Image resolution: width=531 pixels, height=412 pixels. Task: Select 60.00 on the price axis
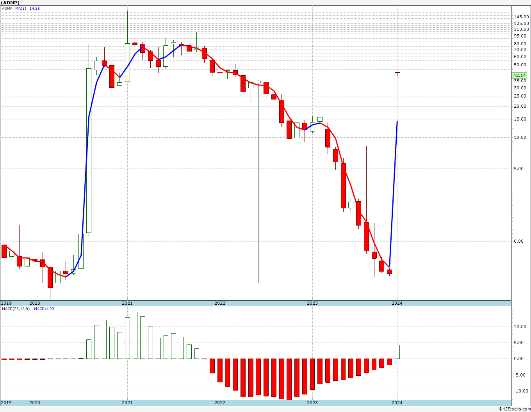pyautogui.click(x=520, y=57)
